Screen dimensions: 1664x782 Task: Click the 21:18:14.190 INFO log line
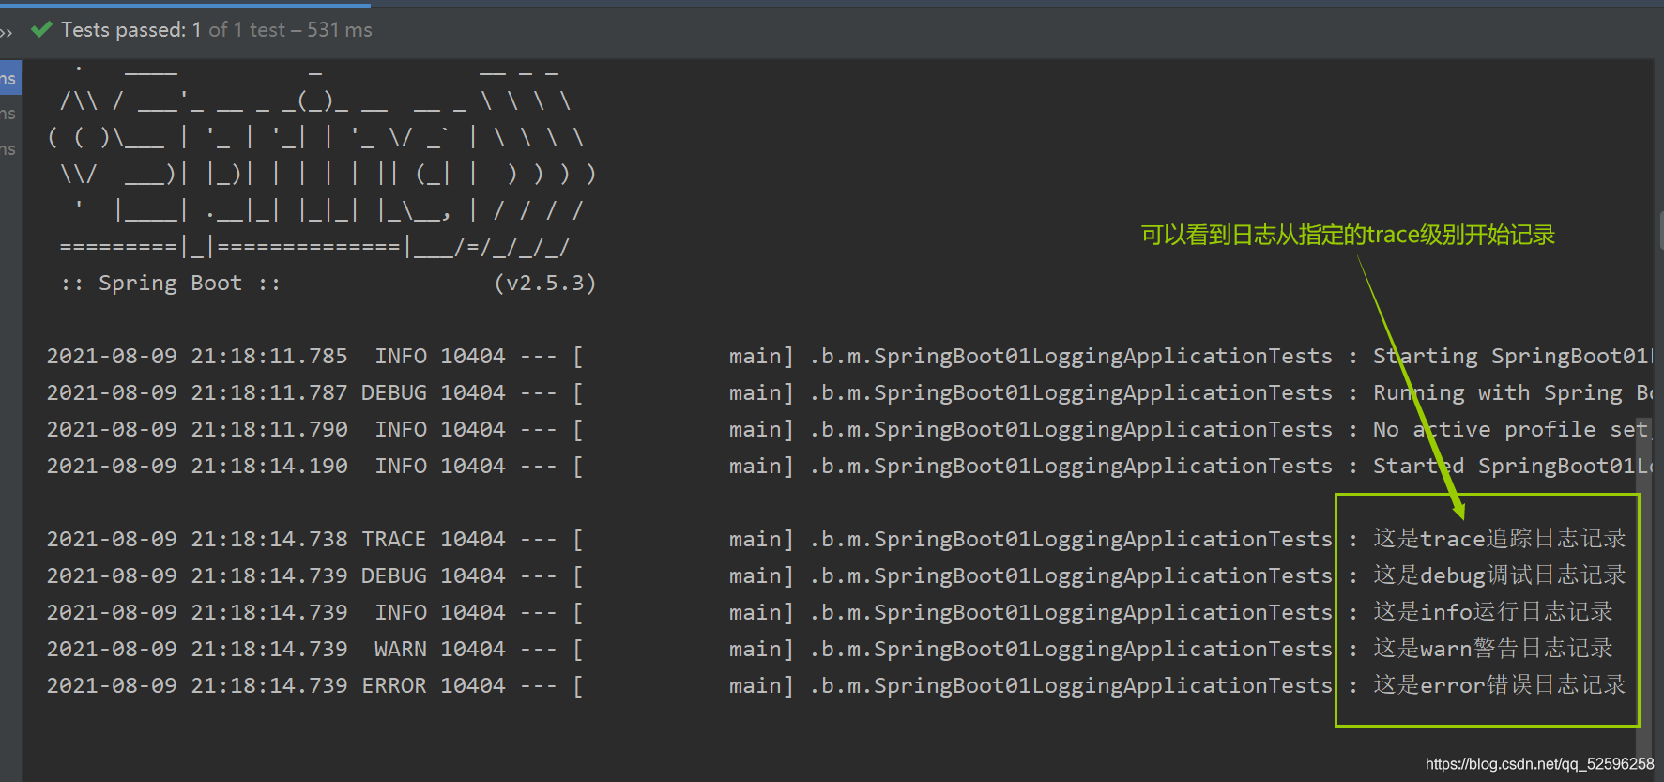[x=849, y=467]
